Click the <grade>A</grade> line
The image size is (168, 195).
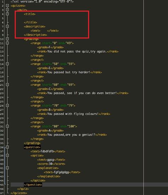coord(50,131)
